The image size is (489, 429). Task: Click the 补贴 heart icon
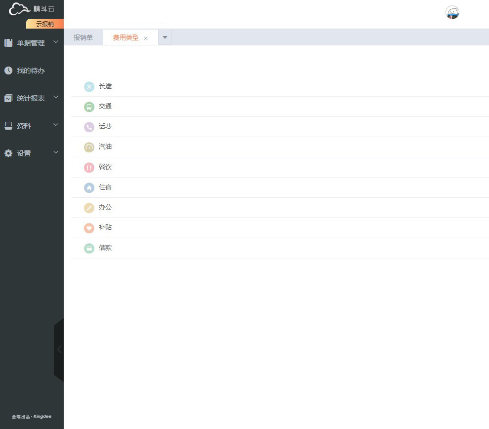tap(89, 228)
